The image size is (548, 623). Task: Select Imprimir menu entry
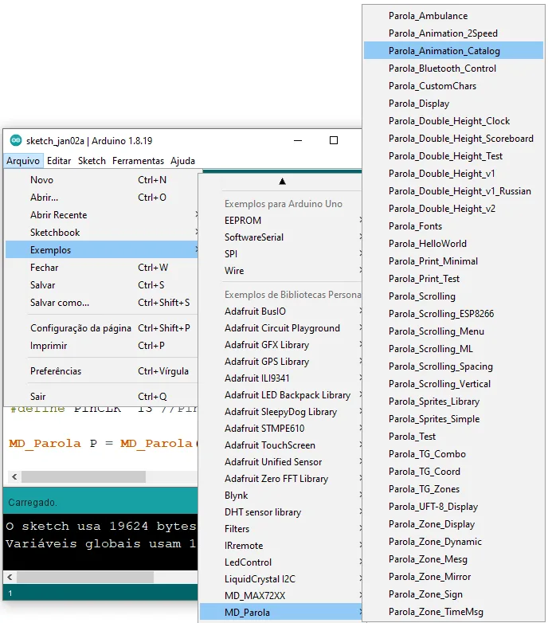(x=102, y=346)
